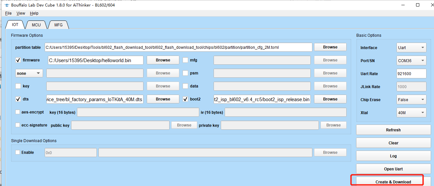Click the dts path input field

click(x=95, y=99)
